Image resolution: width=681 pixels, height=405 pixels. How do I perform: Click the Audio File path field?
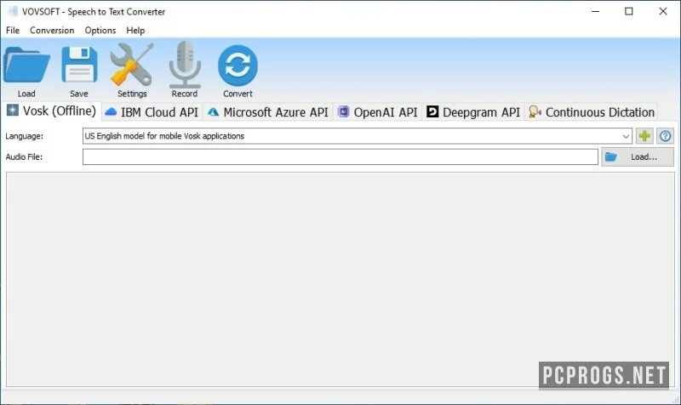pos(340,157)
